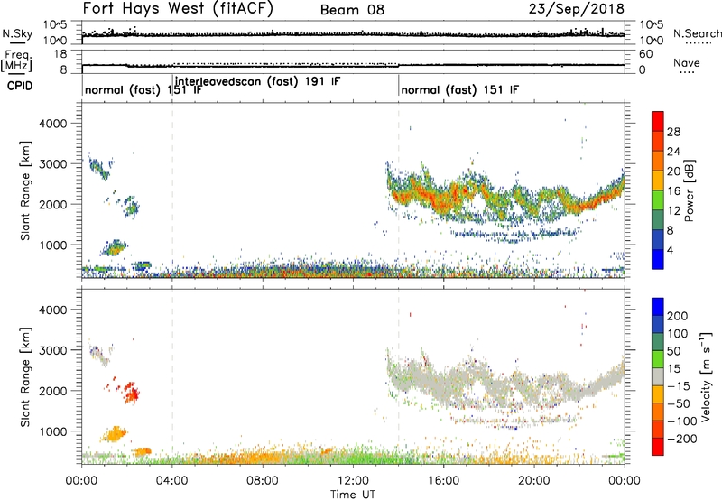Click the 'normal (fast) 151 IF' label after 14:00
722x500 pixels.
460,89
